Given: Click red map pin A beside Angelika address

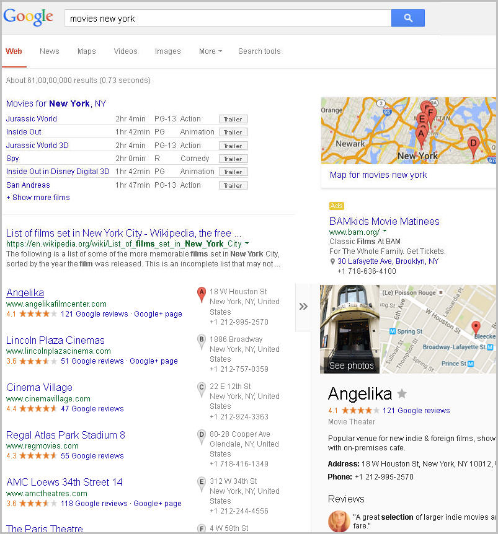Looking at the screenshot, I should tap(202, 295).
